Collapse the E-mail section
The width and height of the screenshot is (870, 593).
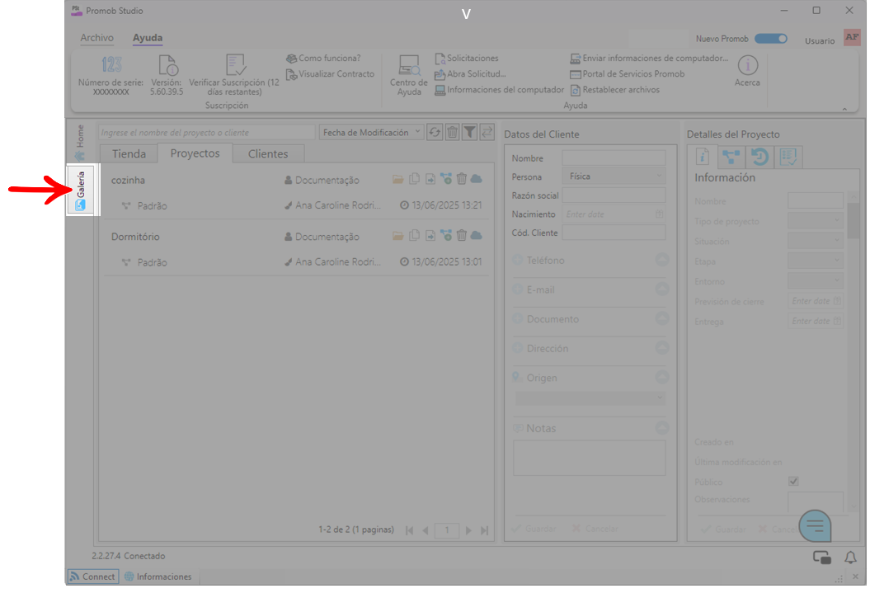661,289
